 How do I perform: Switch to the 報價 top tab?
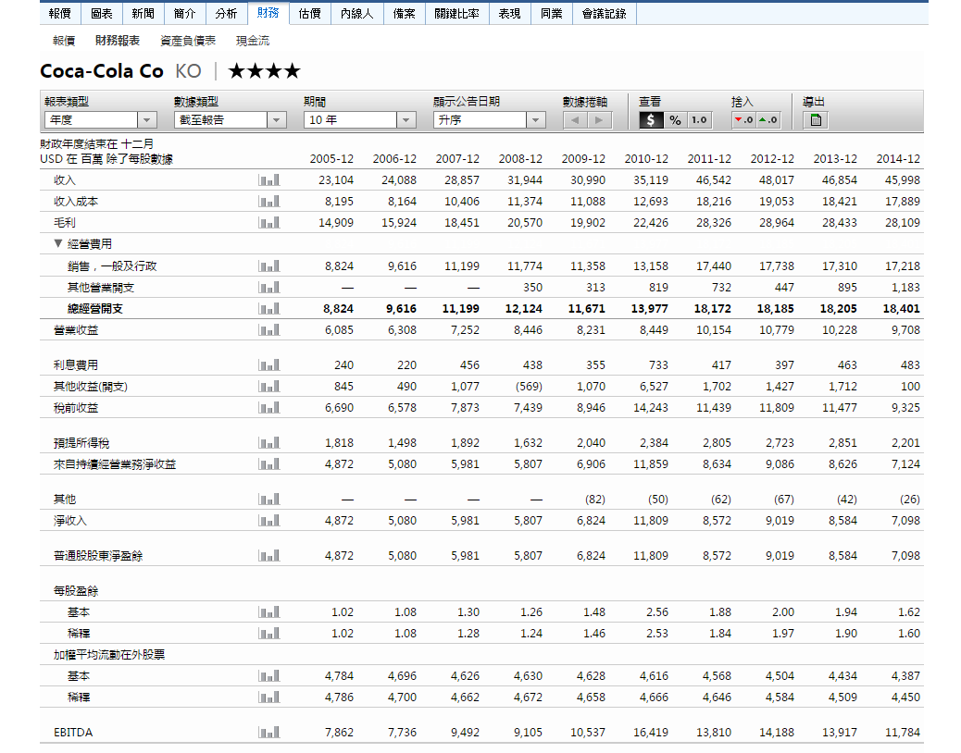[59, 14]
